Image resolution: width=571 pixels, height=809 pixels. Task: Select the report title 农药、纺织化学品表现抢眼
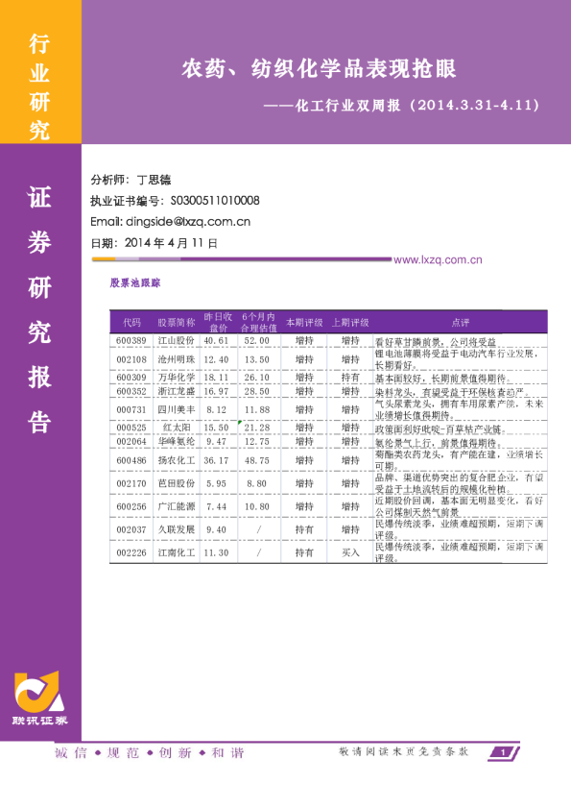click(319, 68)
